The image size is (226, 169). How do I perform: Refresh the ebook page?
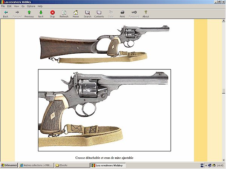[64, 12]
